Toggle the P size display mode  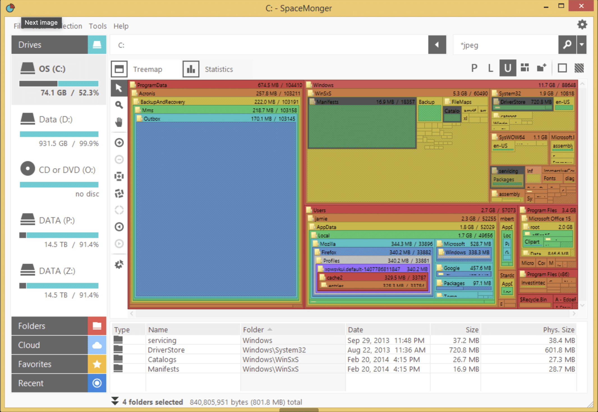click(x=474, y=68)
